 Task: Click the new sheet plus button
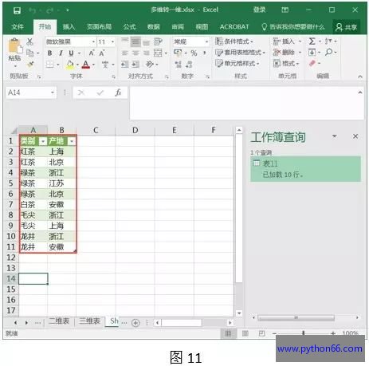point(135,323)
